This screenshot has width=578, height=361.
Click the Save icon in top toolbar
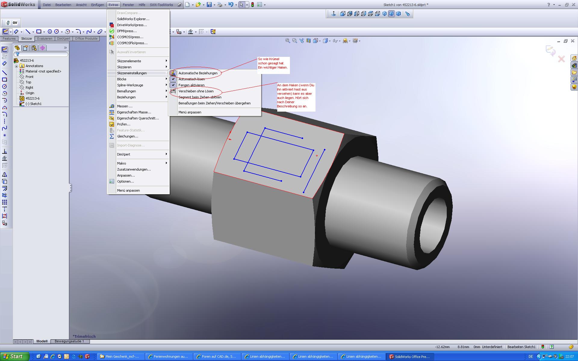point(209,5)
